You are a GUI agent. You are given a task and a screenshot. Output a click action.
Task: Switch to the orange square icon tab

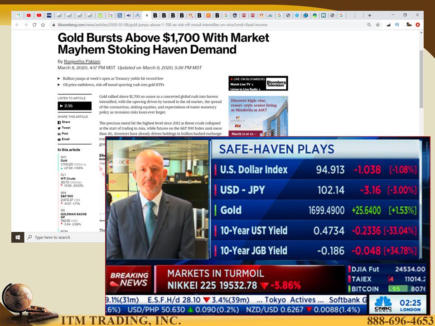[208, 15]
